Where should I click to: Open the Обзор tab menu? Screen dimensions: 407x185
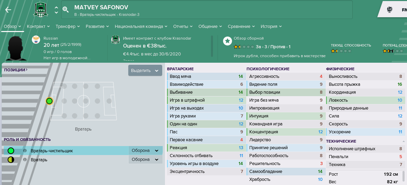tap(12, 27)
